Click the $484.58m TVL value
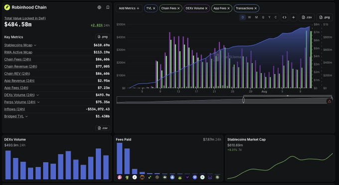 pos(18,24)
